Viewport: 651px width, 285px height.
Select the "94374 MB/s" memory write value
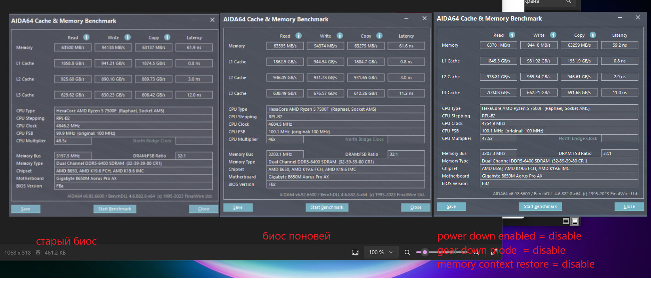tap(325, 46)
